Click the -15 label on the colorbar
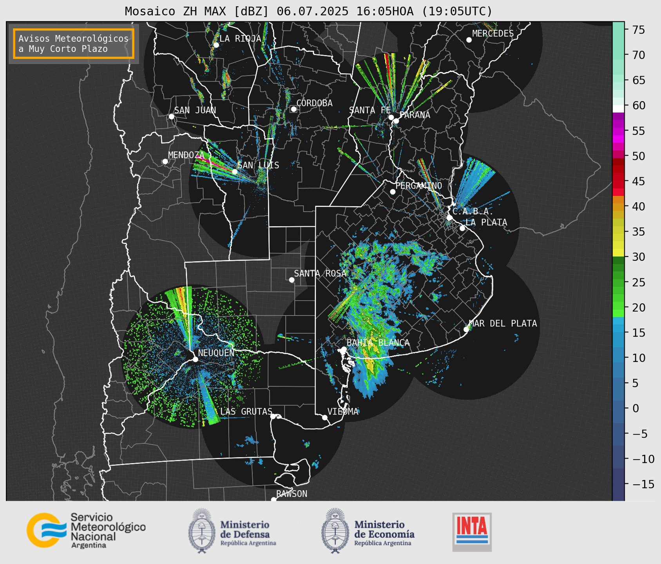The height and width of the screenshot is (564, 661). pyautogui.click(x=643, y=484)
